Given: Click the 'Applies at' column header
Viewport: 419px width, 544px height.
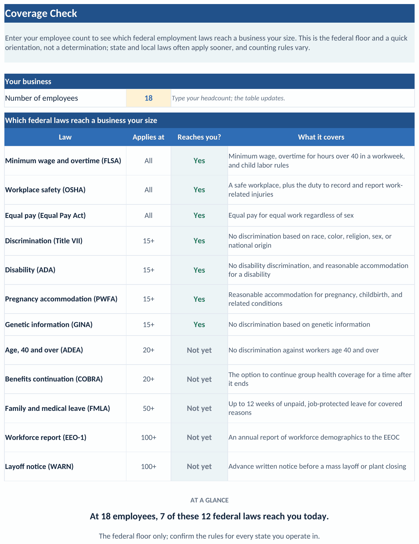Looking at the screenshot, I should pos(148,137).
